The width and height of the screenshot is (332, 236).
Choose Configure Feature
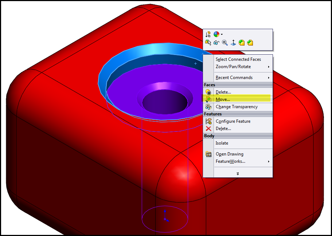point(238,121)
